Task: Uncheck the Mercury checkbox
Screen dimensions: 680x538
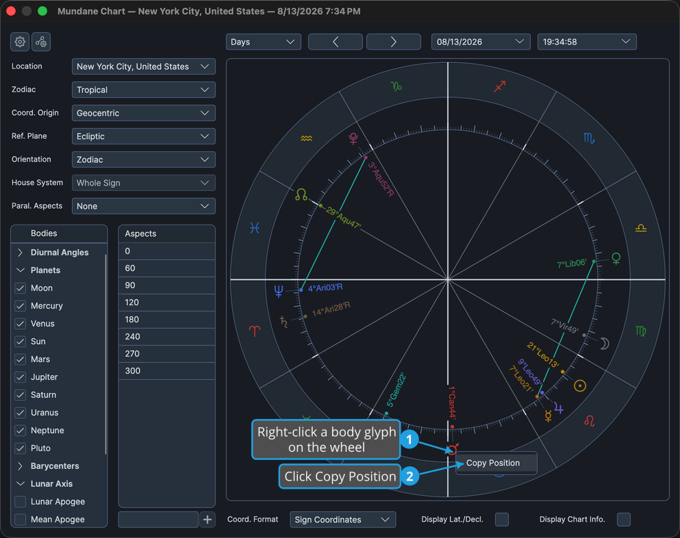Action: click(x=20, y=306)
